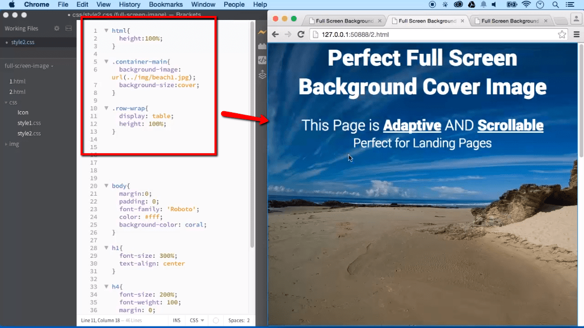
Task: Open the Notification Center list icon
Action: pos(570,5)
